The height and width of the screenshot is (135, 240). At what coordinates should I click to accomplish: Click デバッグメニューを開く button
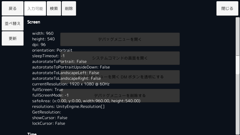click(120, 39)
